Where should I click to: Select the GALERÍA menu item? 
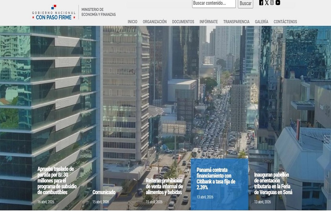pyautogui.click(x=261, y=22)
